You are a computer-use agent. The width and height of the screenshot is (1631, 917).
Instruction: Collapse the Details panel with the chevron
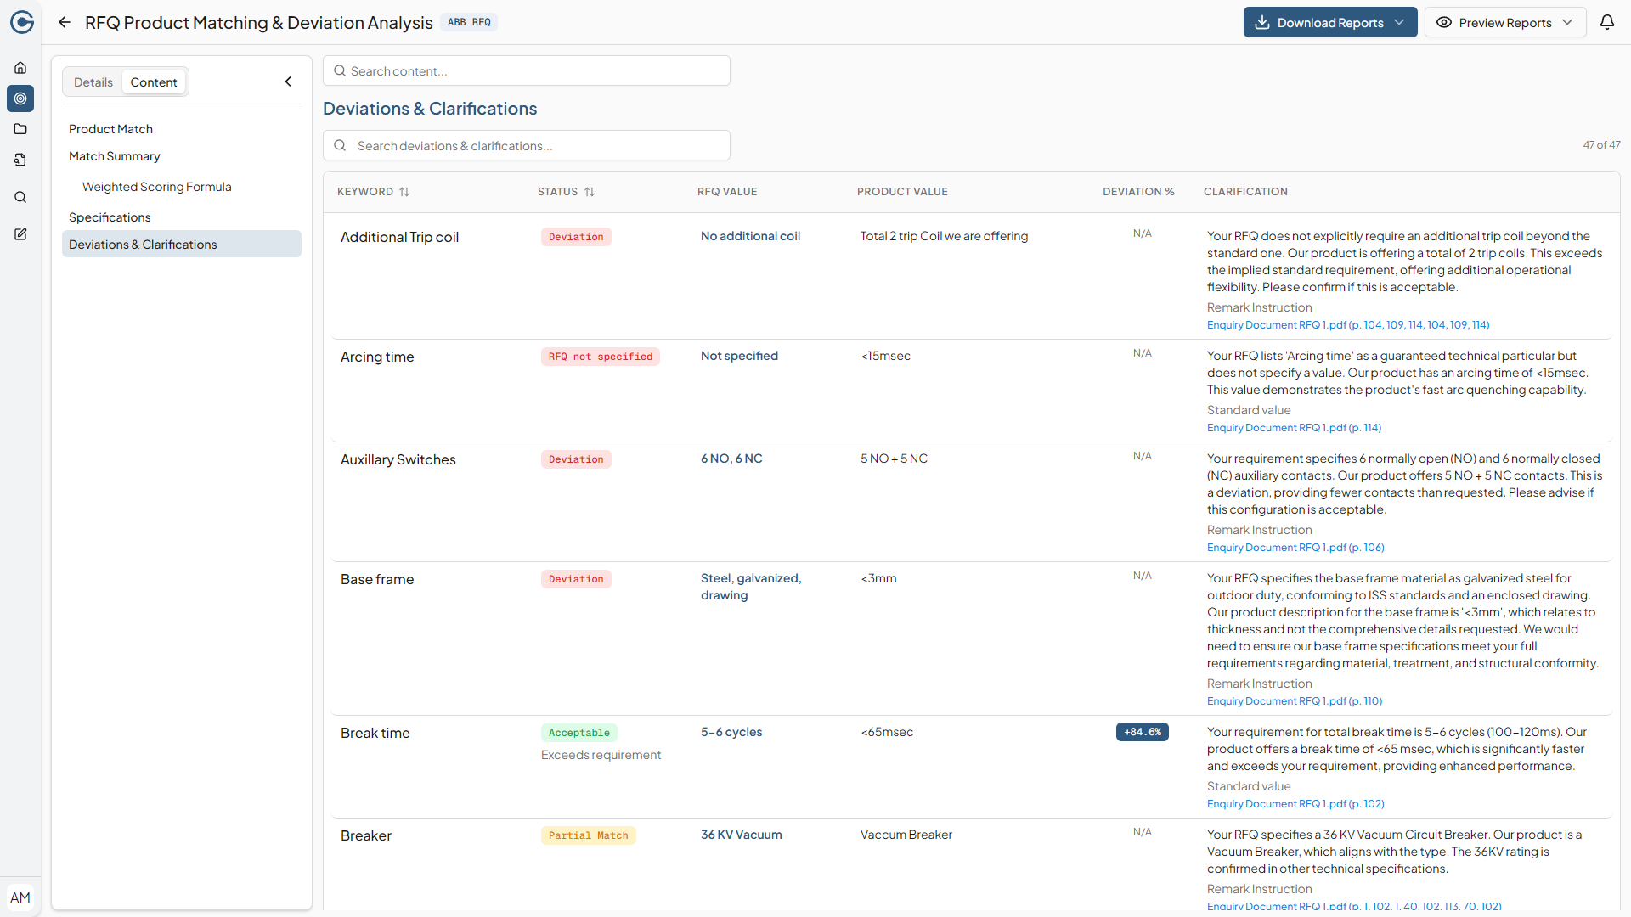[x=288, y=82]
